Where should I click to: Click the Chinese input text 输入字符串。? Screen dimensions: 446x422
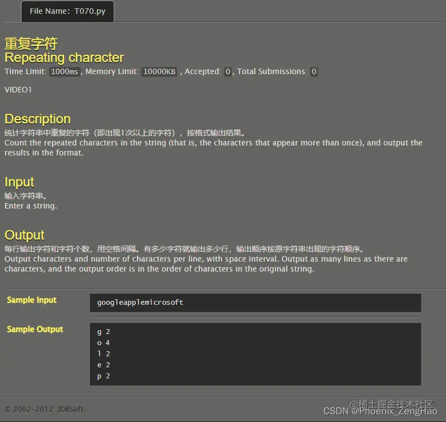(x=25, y=196)
